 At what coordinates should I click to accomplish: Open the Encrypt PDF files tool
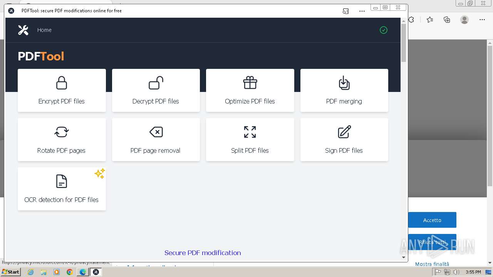pyautogui.click(x=62, y=90)
